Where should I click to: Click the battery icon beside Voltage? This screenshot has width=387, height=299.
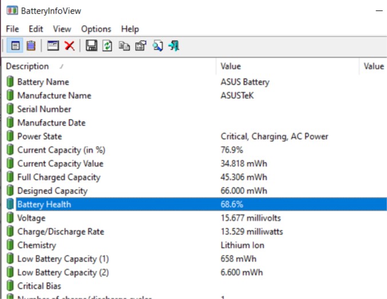[10, 218]
